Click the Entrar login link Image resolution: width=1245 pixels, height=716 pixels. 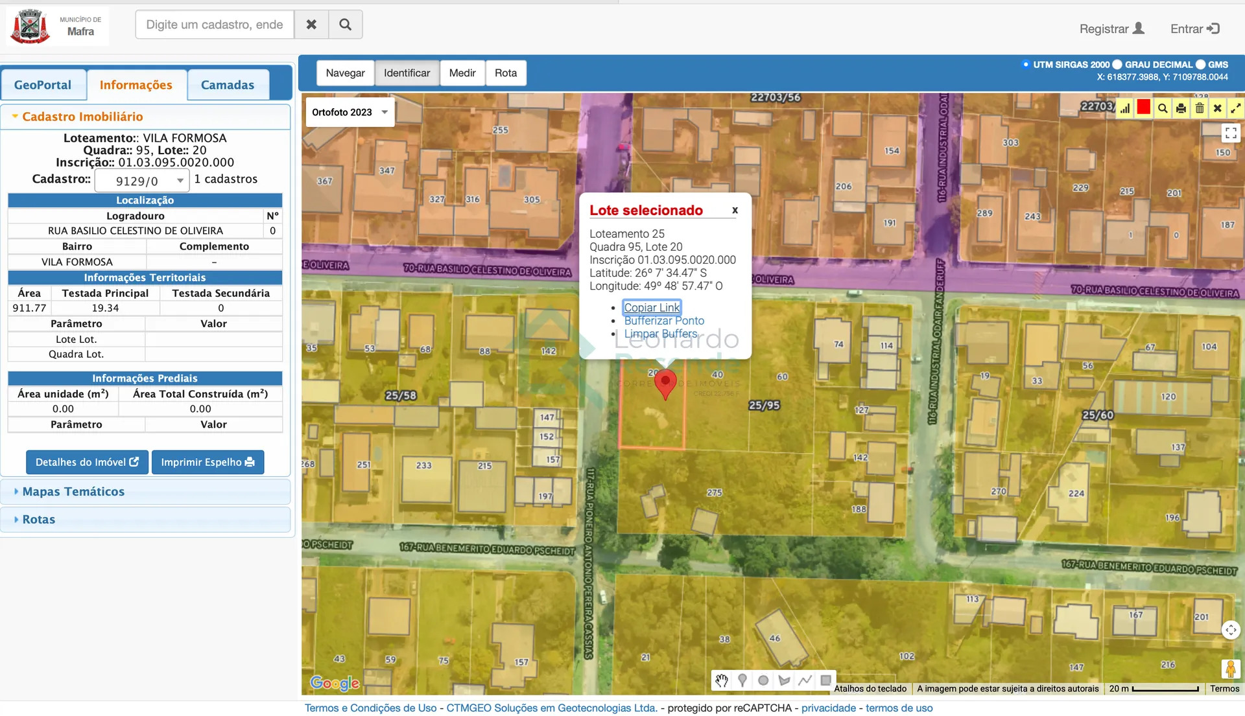tap(1195, 29)
